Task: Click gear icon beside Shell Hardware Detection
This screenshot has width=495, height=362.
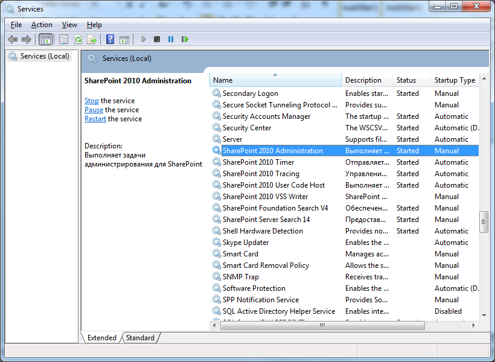Action: click(x=217, y=230)
